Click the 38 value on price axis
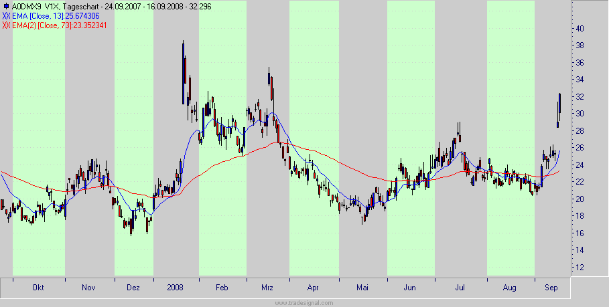The width and height of the screenshot is (609, 307). click(x=580, y=45)
